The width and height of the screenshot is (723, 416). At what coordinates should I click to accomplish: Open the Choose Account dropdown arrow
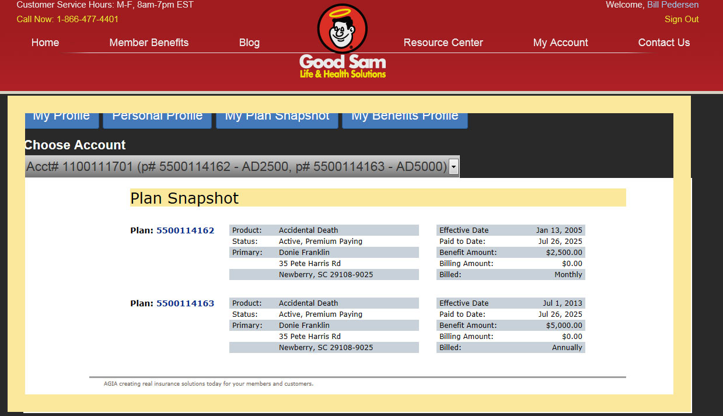tap(453, 167)
